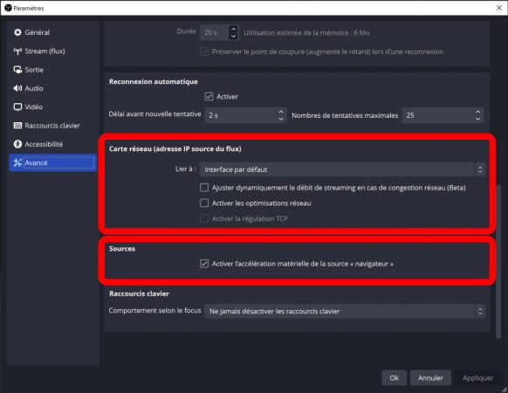Viewport: 508px width, 393px height.
Task: Select the Avancé section
Action: click(x=53, y=162)
